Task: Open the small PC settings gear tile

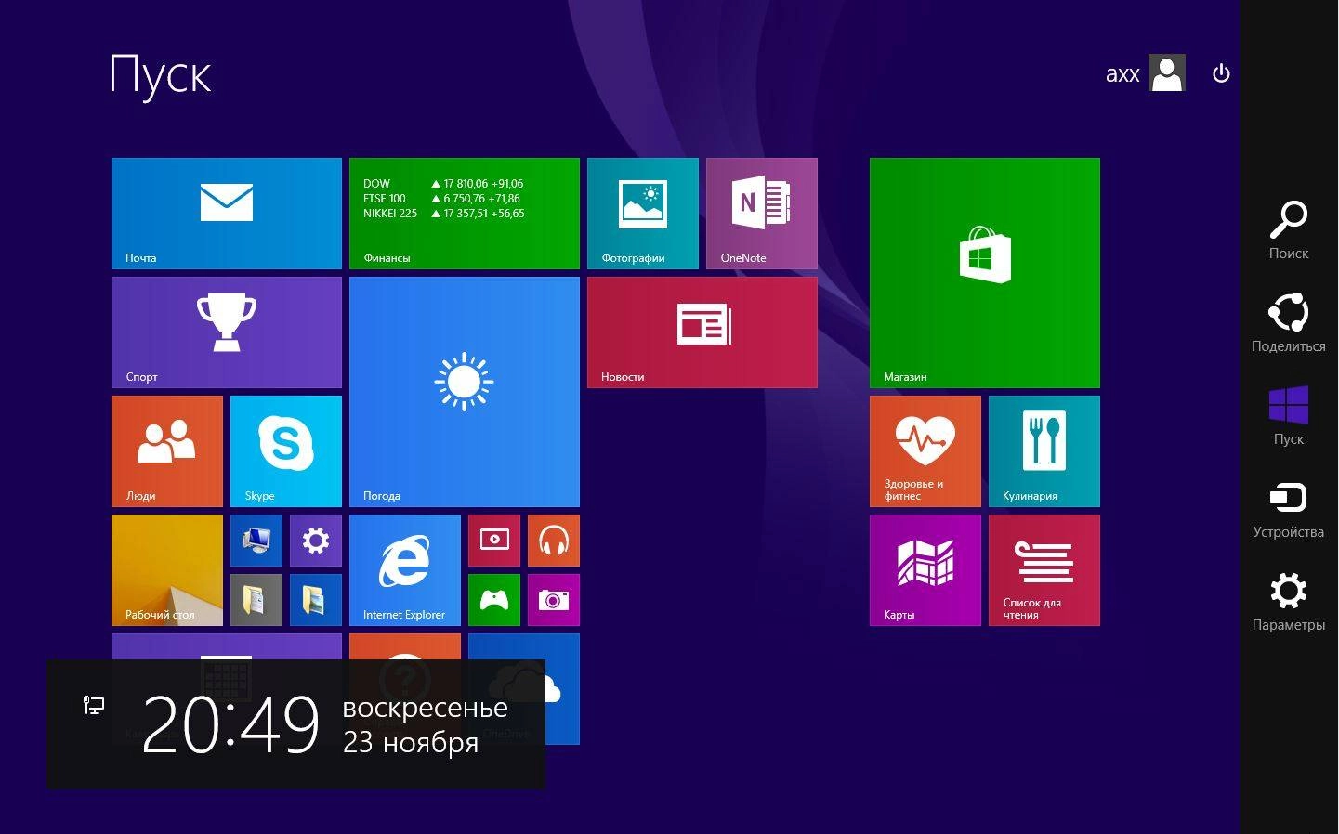Action: (x=316, y=541)
